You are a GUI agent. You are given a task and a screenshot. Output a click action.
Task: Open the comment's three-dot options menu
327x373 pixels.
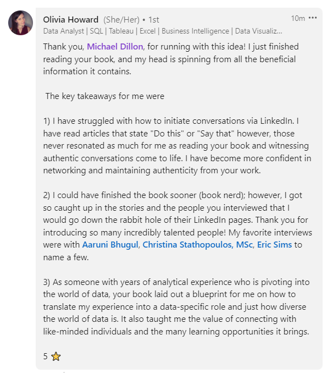pos(313,18)
